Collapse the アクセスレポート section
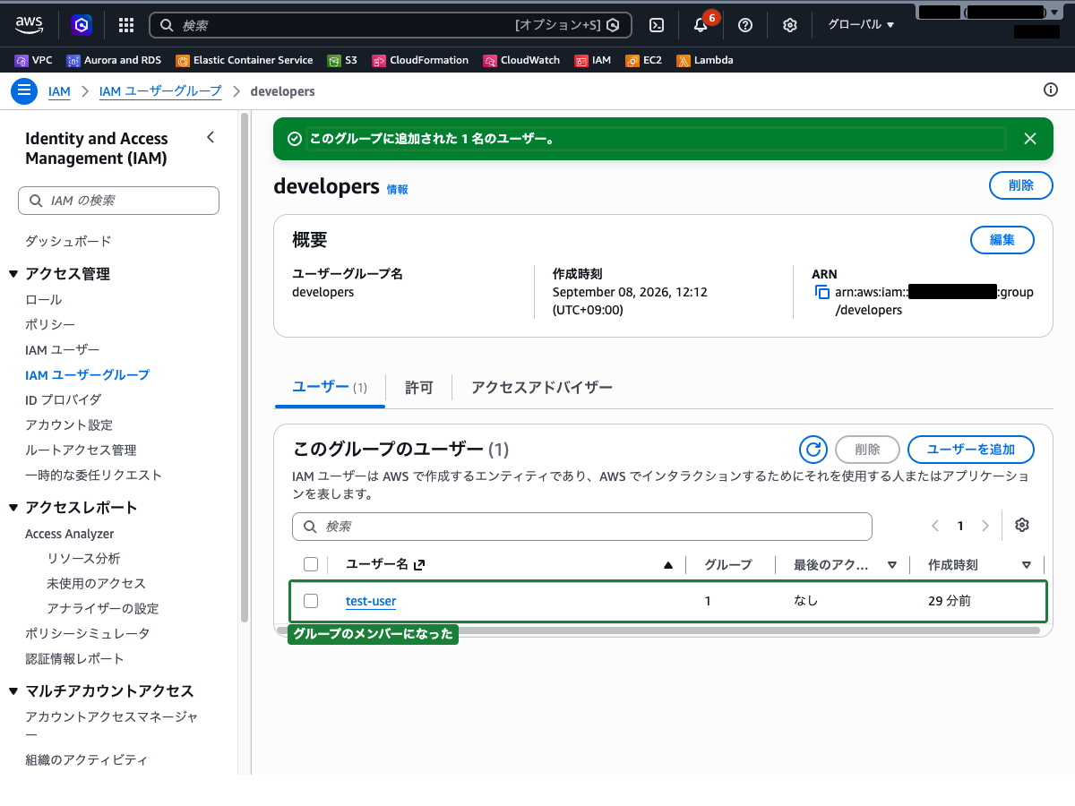This screenshot has width=1075, height=806. (13, 508)
